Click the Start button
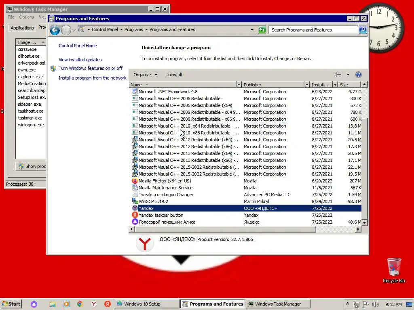The height and width of the screenshot is (310, 414). pos(11,304)
